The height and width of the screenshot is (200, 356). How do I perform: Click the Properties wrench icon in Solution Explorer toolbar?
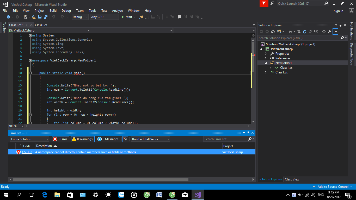(329, 32)
